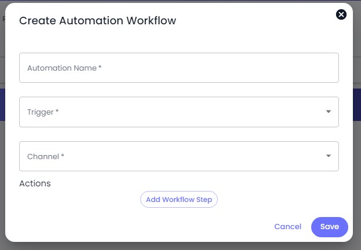Close the Create Automation Workflow dialog
The image size is (361, 250).
tap(341, 14)
